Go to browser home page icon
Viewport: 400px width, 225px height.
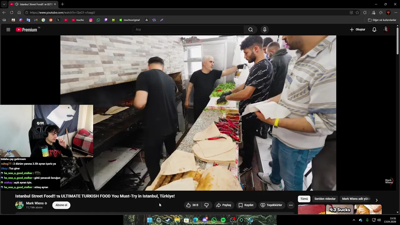[19, 12]
